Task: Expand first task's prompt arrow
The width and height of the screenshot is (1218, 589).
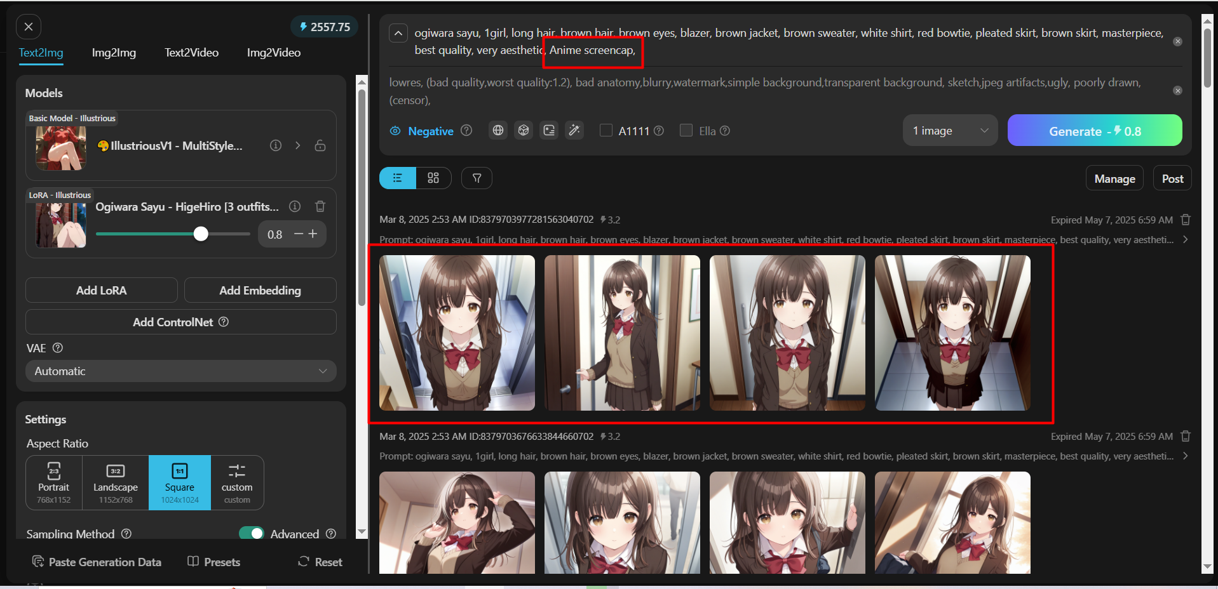Action: coord(1186,239)
